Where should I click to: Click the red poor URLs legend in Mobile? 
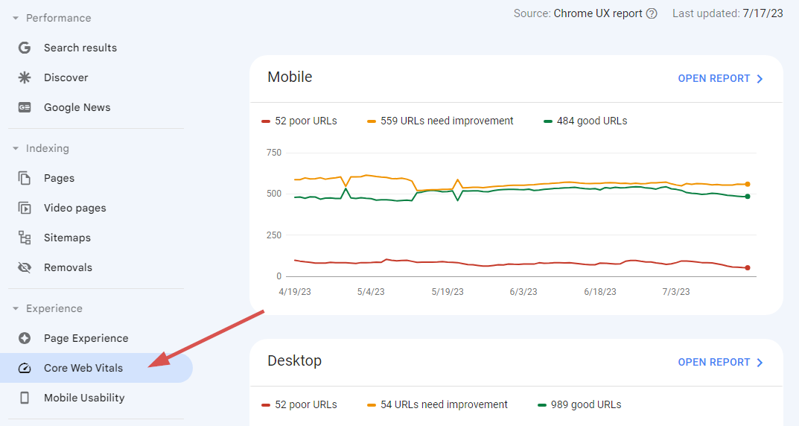(x=299, y=121)
